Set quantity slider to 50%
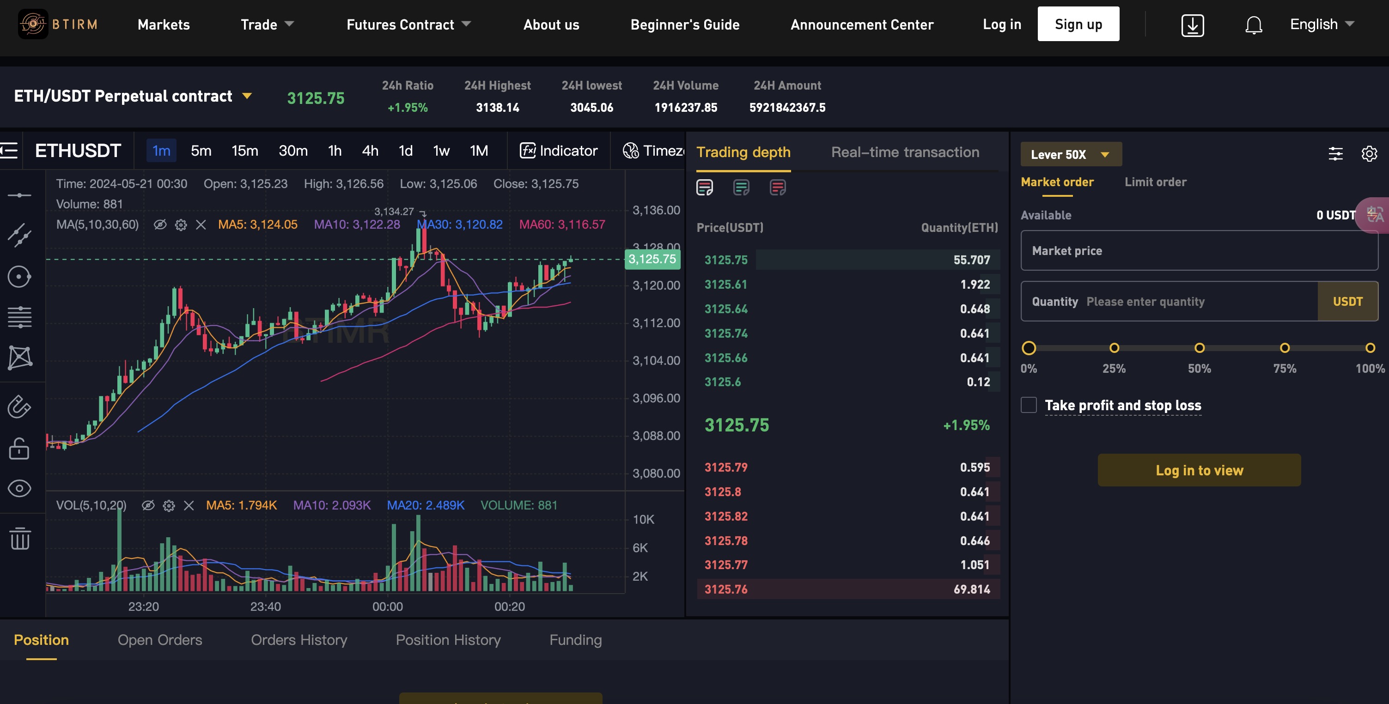The height and width of the screenshot is (704, 1389). point(1199,348)
